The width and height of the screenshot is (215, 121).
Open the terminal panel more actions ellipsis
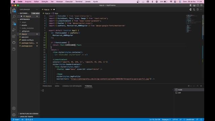194,86
